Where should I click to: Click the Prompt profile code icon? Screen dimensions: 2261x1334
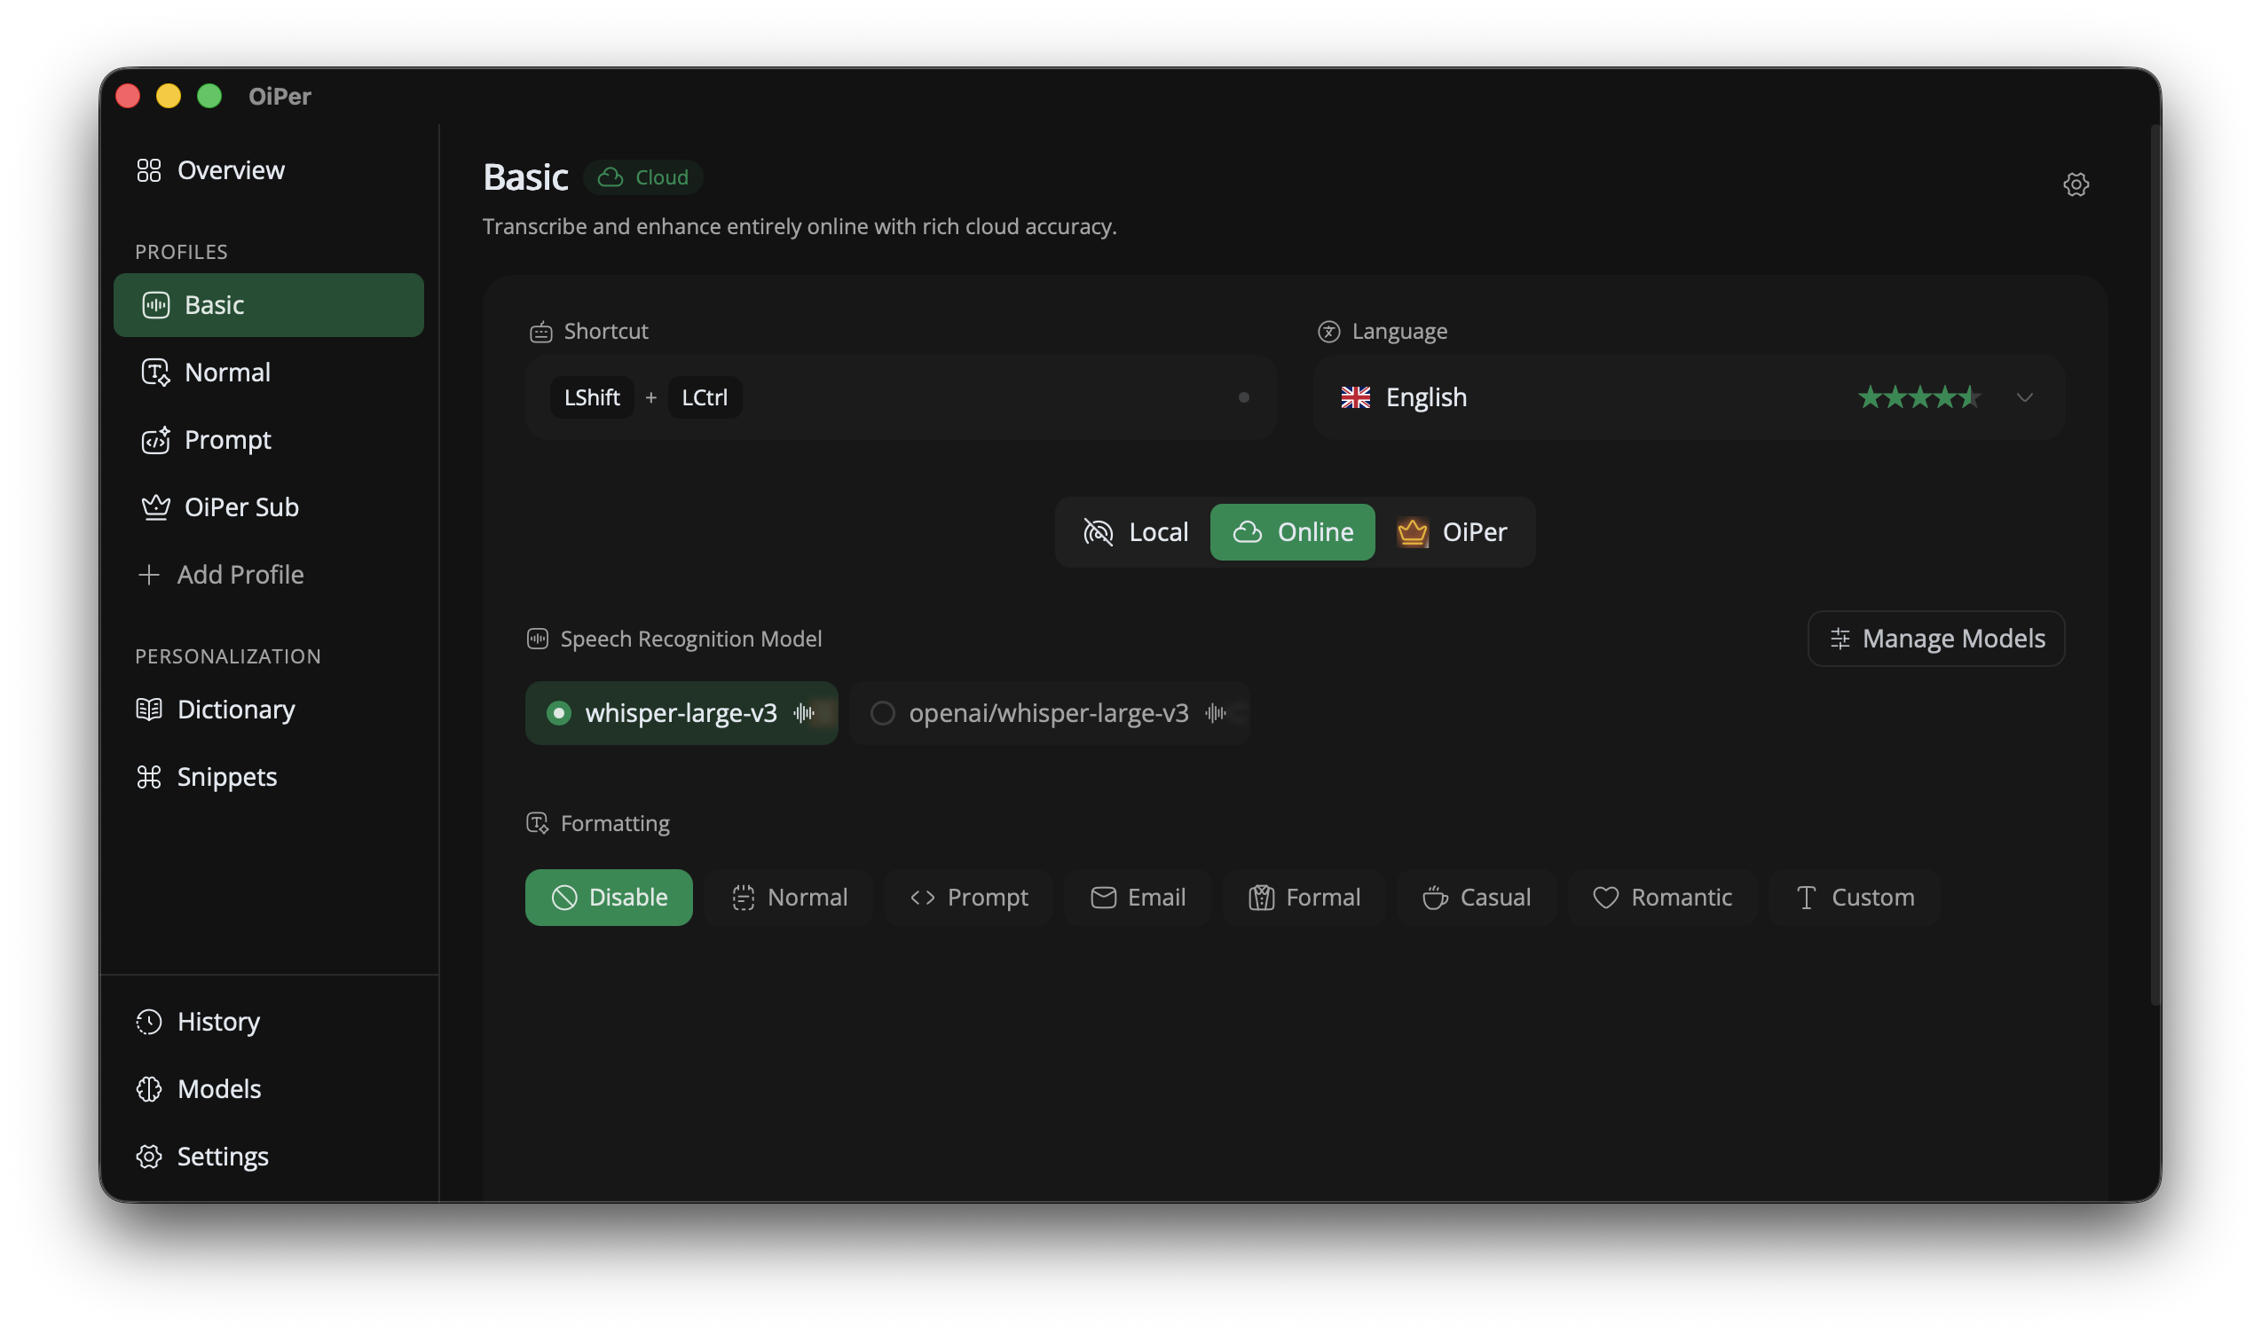155,440
